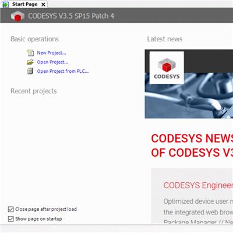The width and height of the screenshot is (233, 233).
Task: Toggle Show page on startup checkbox
Action: pyautogui.click(x=11, y=219)
